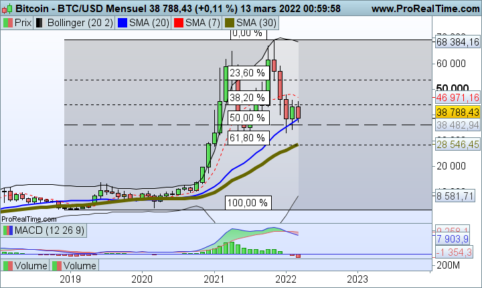This screenshot has height=288, width=482.
Task: Click the 38,20 % Fibonacci label
Action: pos(247,98)
